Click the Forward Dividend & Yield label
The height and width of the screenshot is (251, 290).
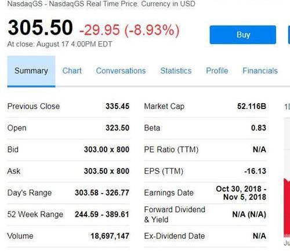coord(175,214)
